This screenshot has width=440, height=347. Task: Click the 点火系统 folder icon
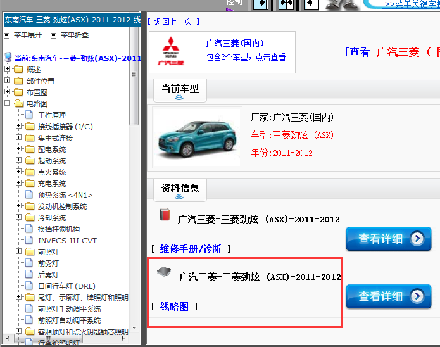click(x=30, y=172)
